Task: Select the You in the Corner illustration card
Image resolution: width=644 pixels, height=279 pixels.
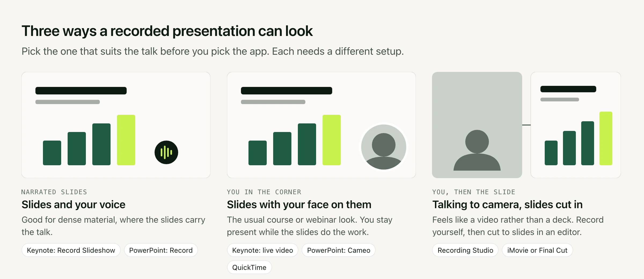Action: 321,125
